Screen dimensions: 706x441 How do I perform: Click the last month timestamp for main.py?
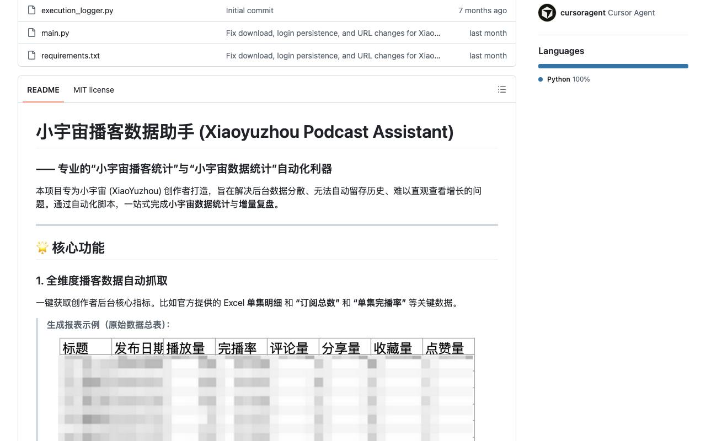coord(488,33)
